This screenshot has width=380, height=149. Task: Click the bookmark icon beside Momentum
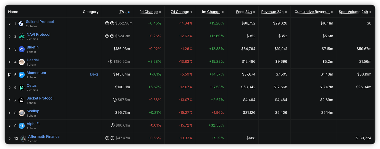(x=10, y=75)
